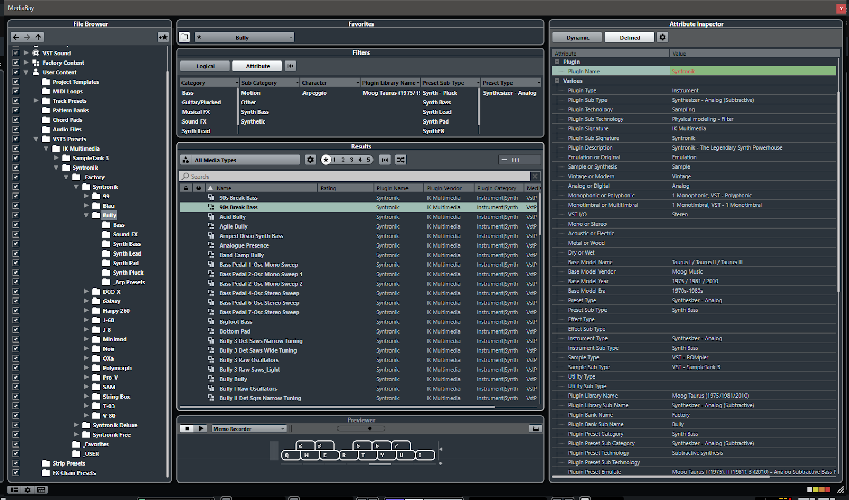This screenshot has height=500, width=849.
Task: Reset the result list filters
Action: pyautogui.click(x=385, y=160)
